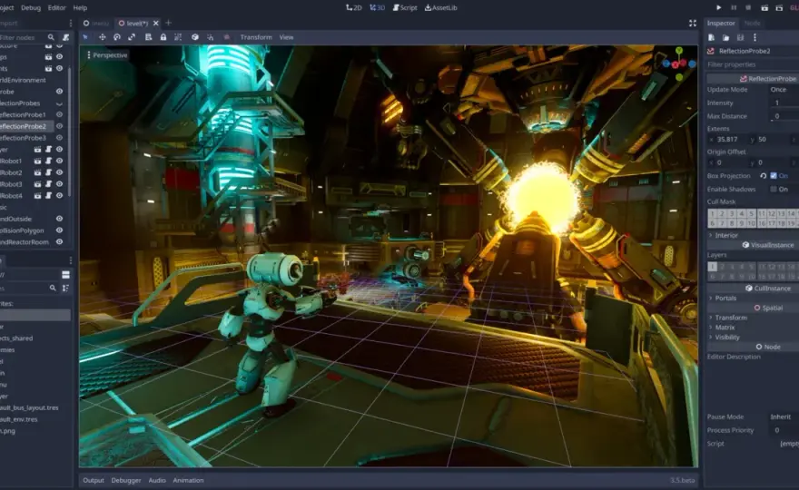Hide the ReflectionProbe2 node with eye icon
This screenshot has height=490, width=799.
[60, 126]
